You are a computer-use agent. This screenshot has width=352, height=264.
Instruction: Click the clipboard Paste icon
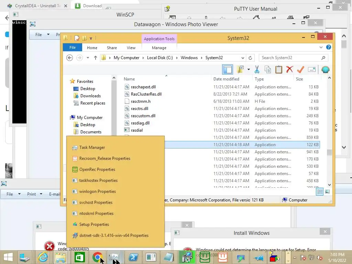point(278,69)
